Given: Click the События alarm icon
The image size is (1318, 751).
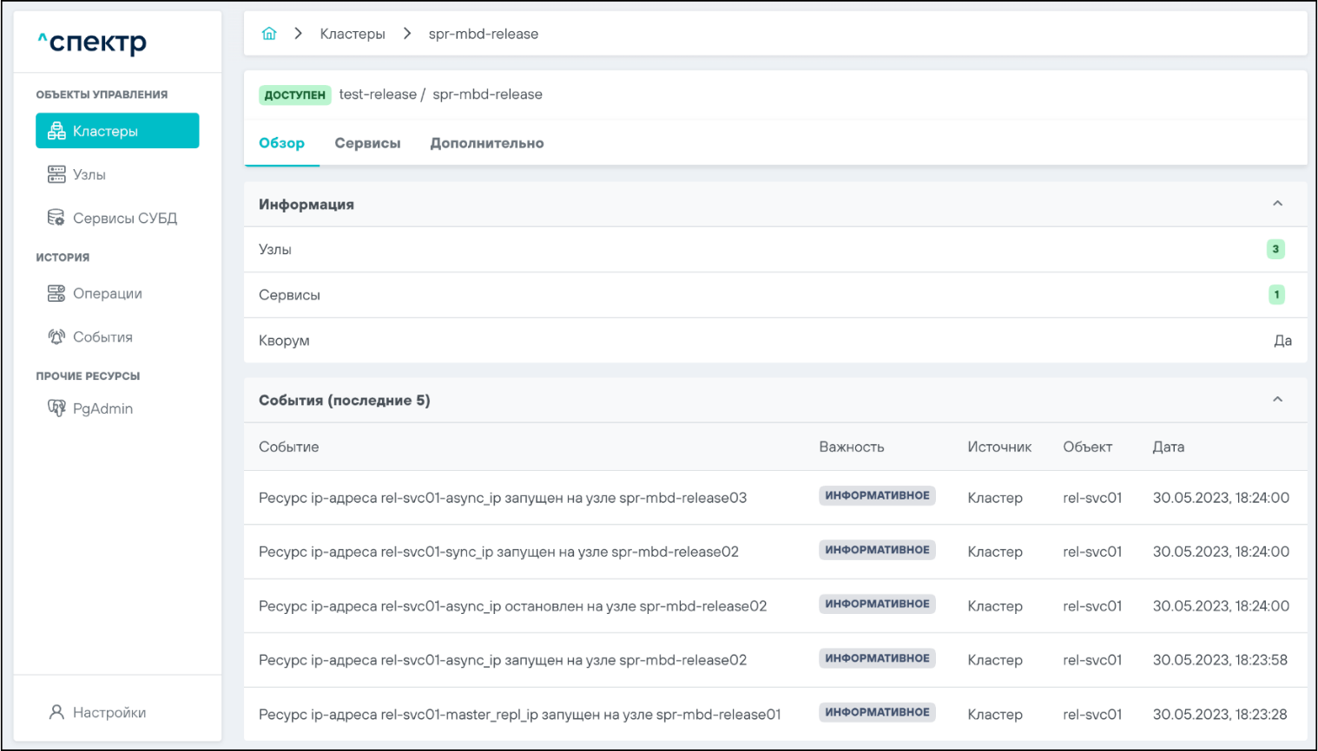Looking at the screenshot, I should [56, 337].
